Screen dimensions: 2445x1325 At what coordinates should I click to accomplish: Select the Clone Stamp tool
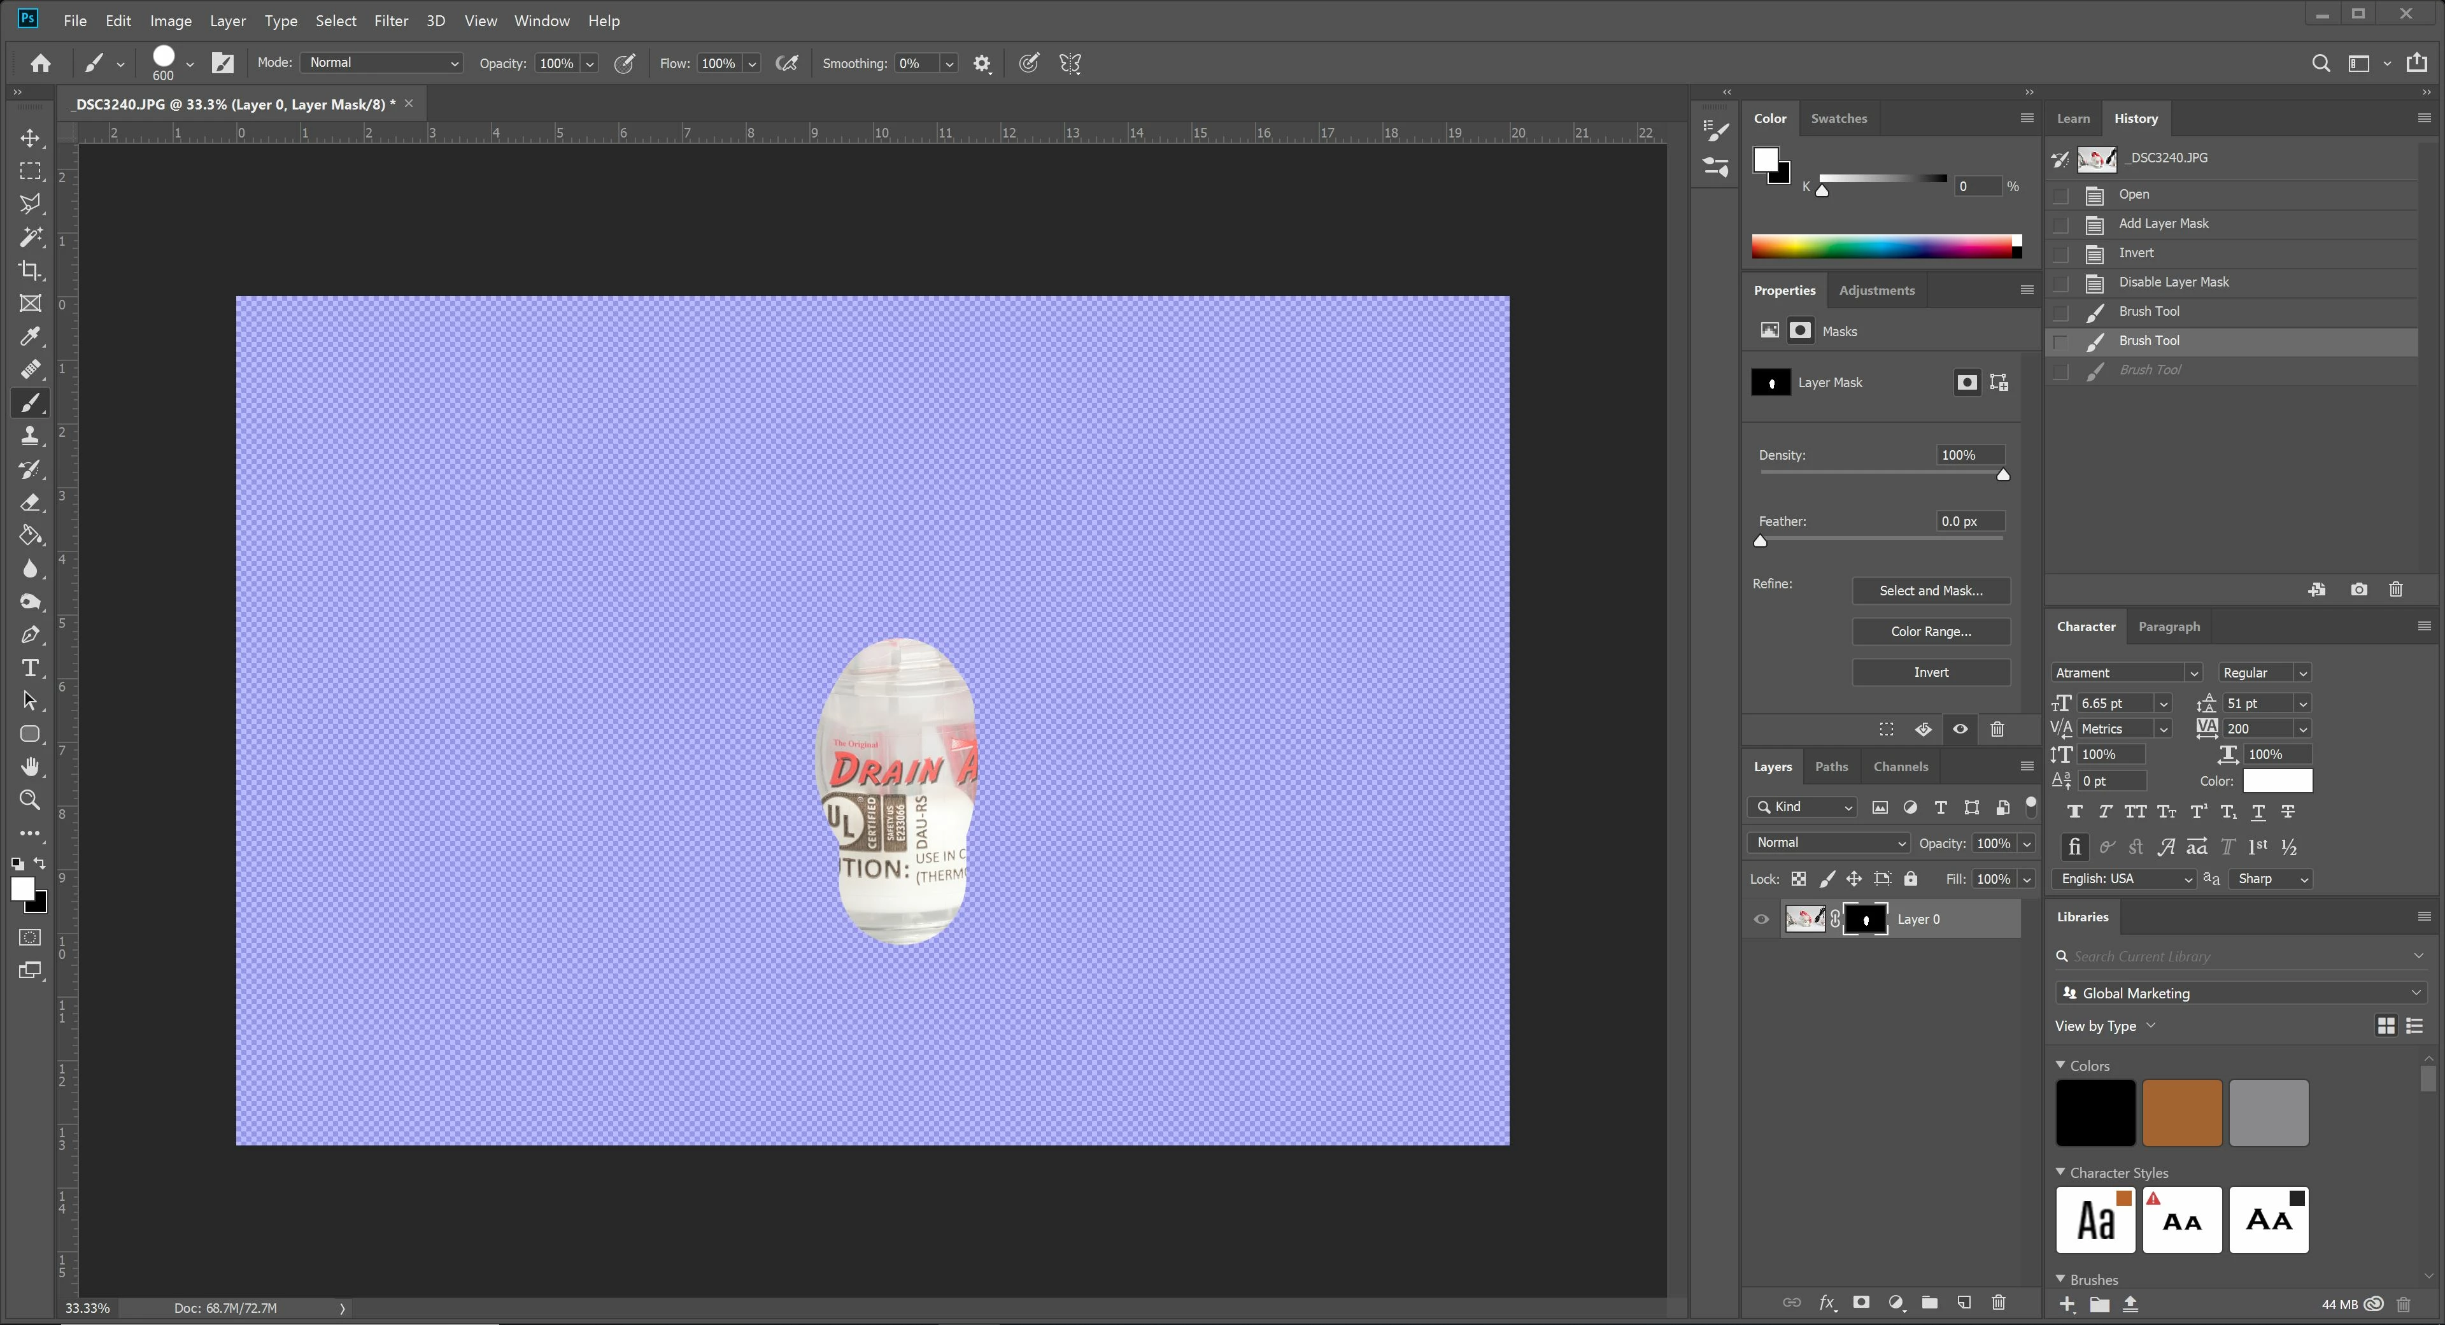point(31,436)
